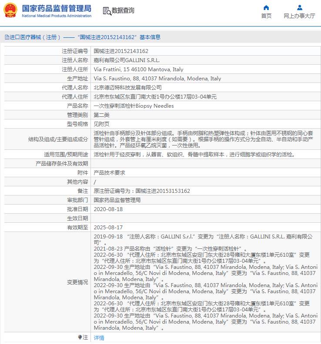Image resolution: width=321 pixels, height=344 pixels.
Task: Click National Medical Products Administration subtitle
Action: coord(57,16)
